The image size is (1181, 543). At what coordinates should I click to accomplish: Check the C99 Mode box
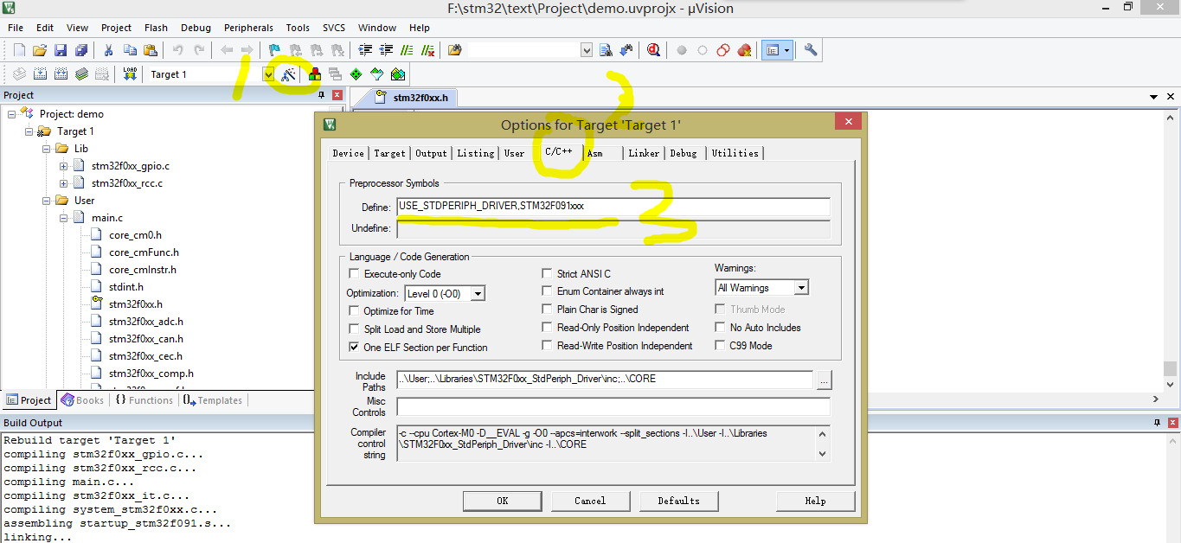(721, 346)
